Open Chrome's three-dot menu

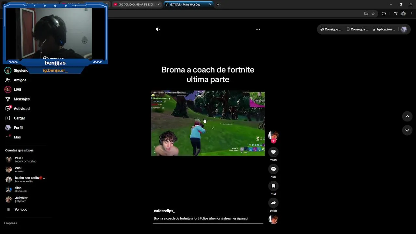(411, 14)
